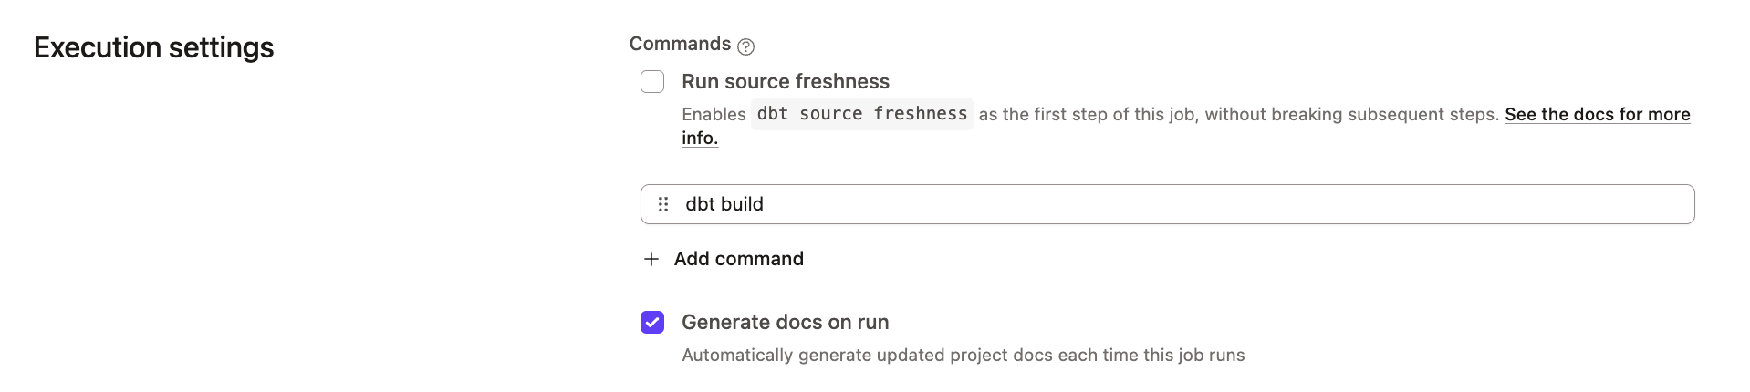This screenshot has width=1750, height=392.
Task: Open the See the docs for more link
Action: pyautogui.click(x=1597, y=115)
